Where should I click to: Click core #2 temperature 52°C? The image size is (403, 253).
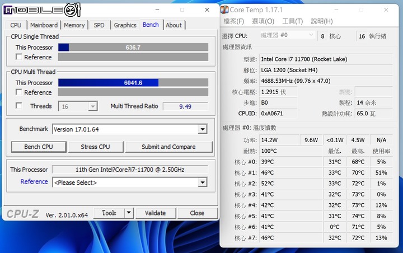[290, 184]
